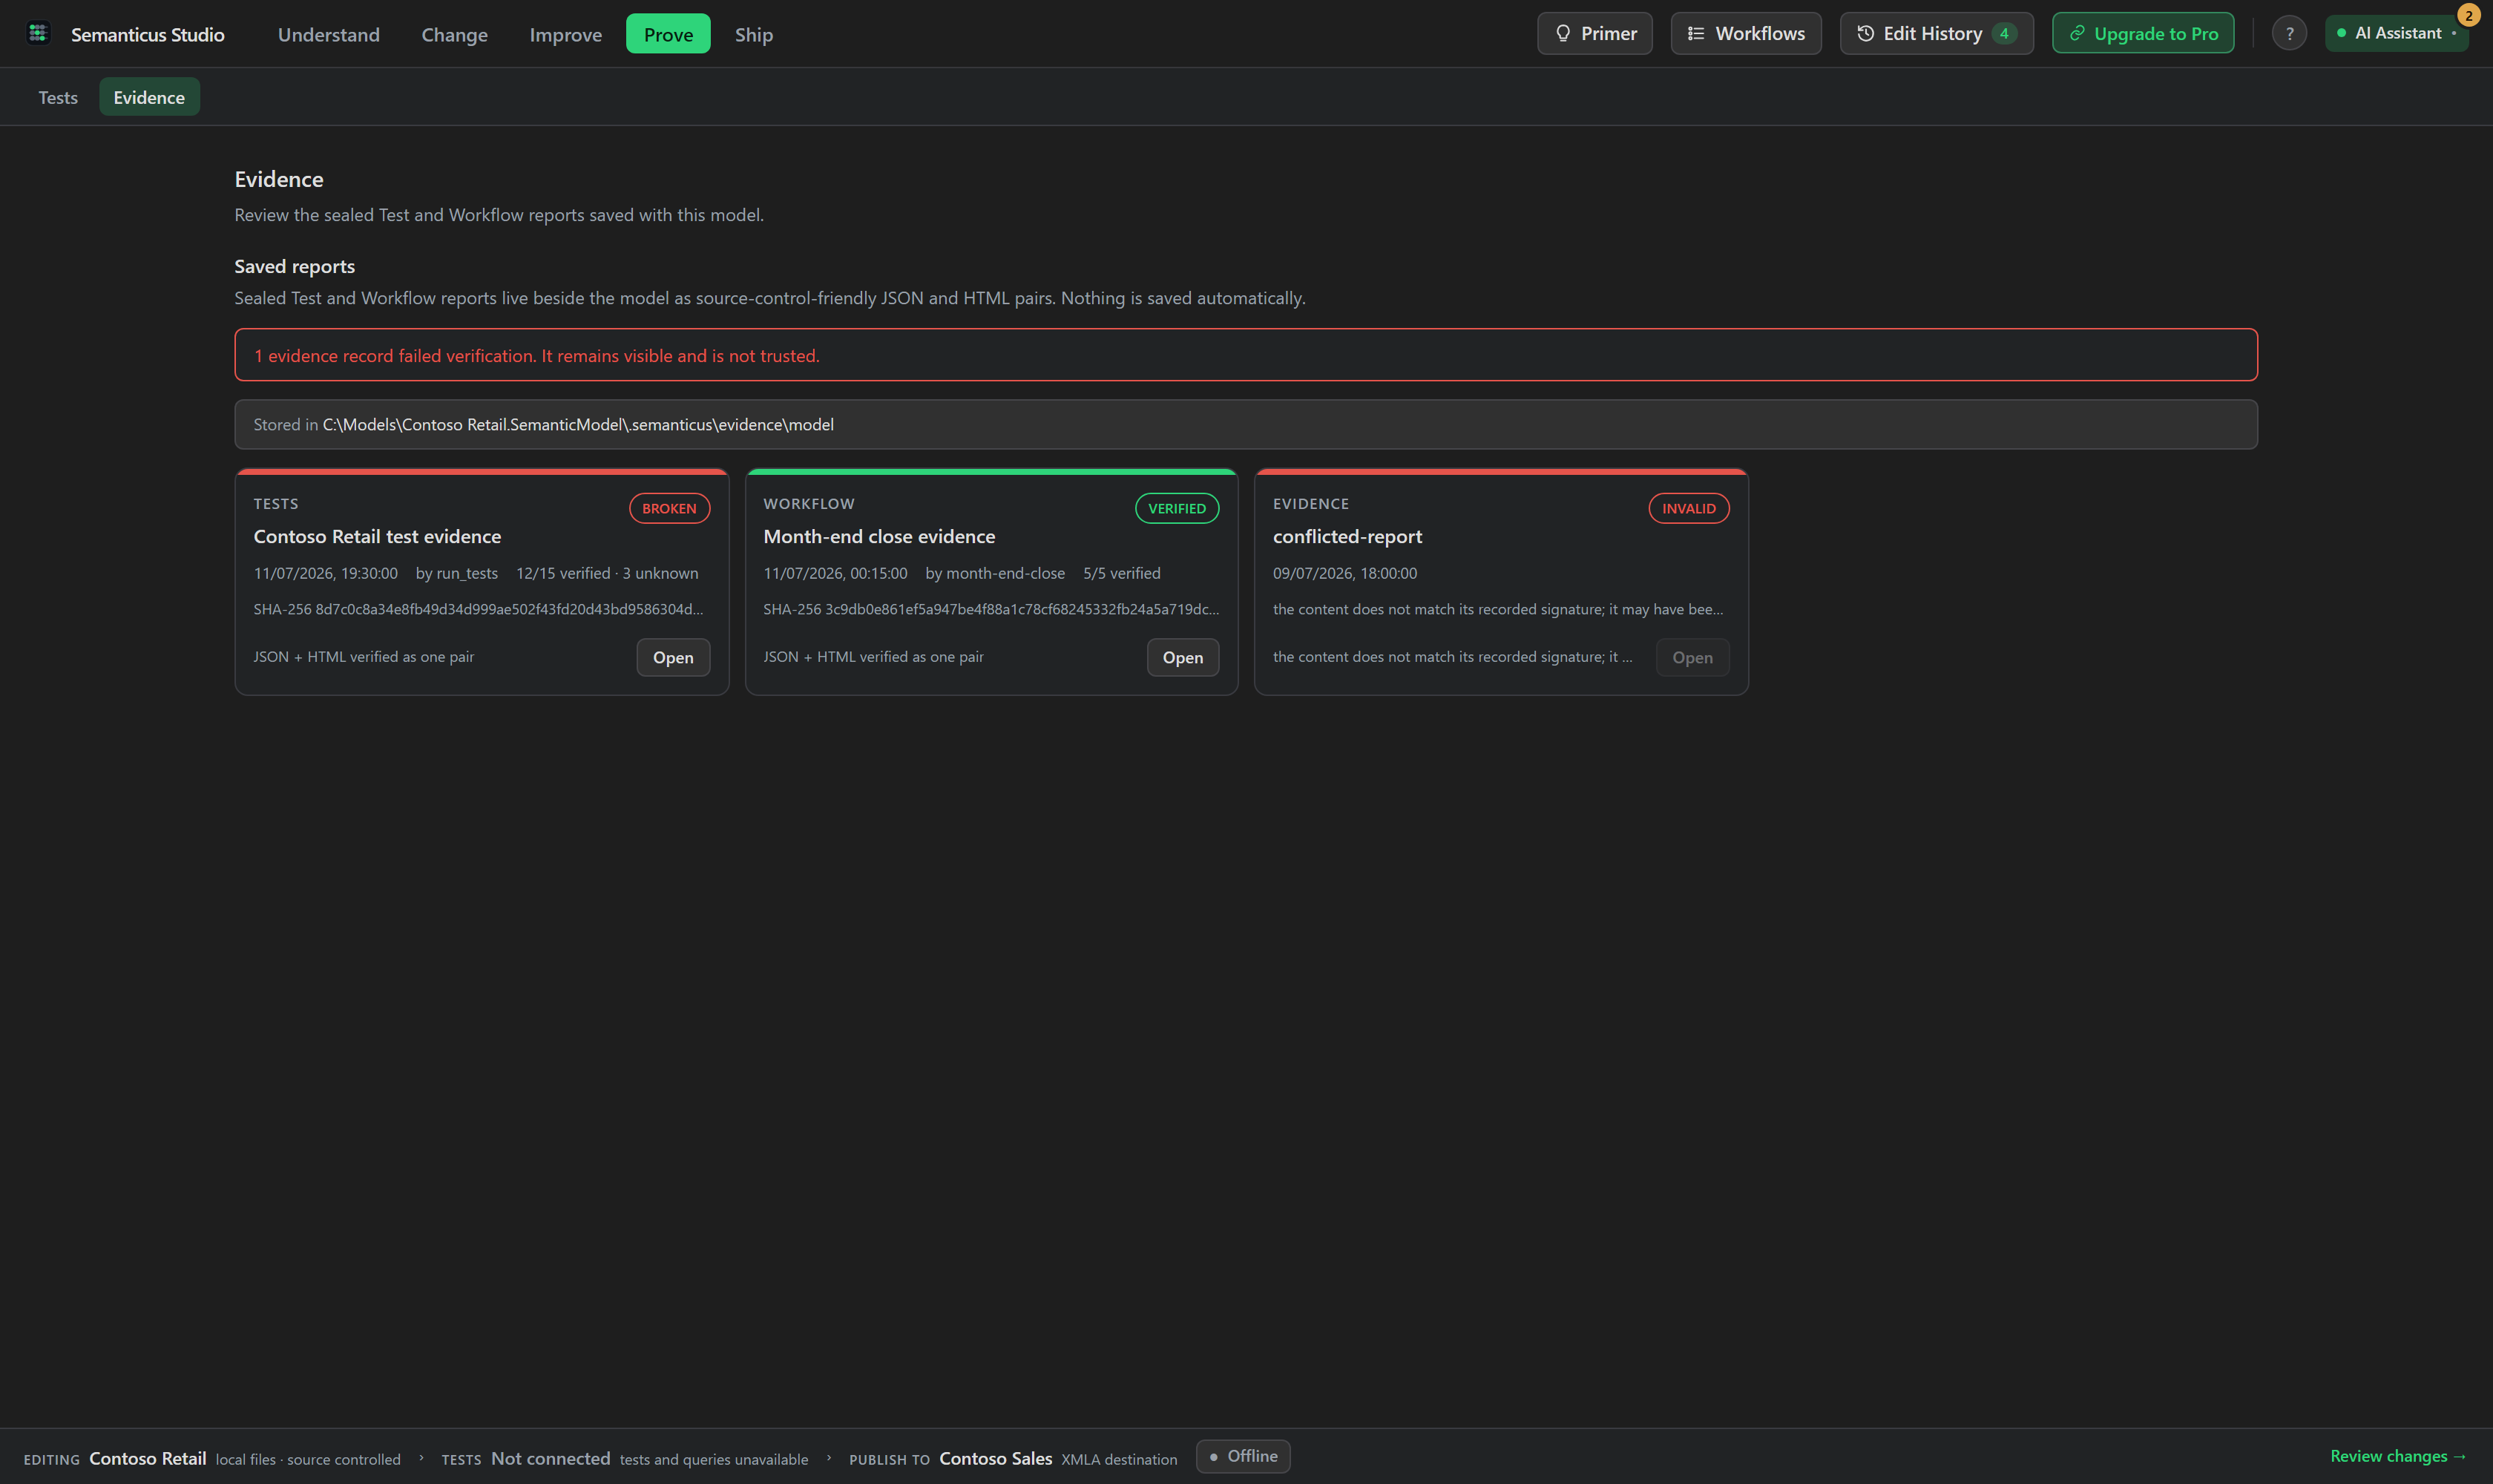Click EDITING Contoso Retail in status bar
The image size is (2493, 1484).
(212, 1458)
